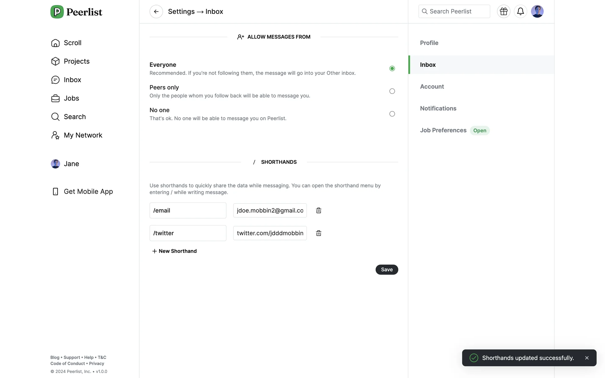Open the Notifications settings tab
Screen dimensions: 605x378
(438, 108)
